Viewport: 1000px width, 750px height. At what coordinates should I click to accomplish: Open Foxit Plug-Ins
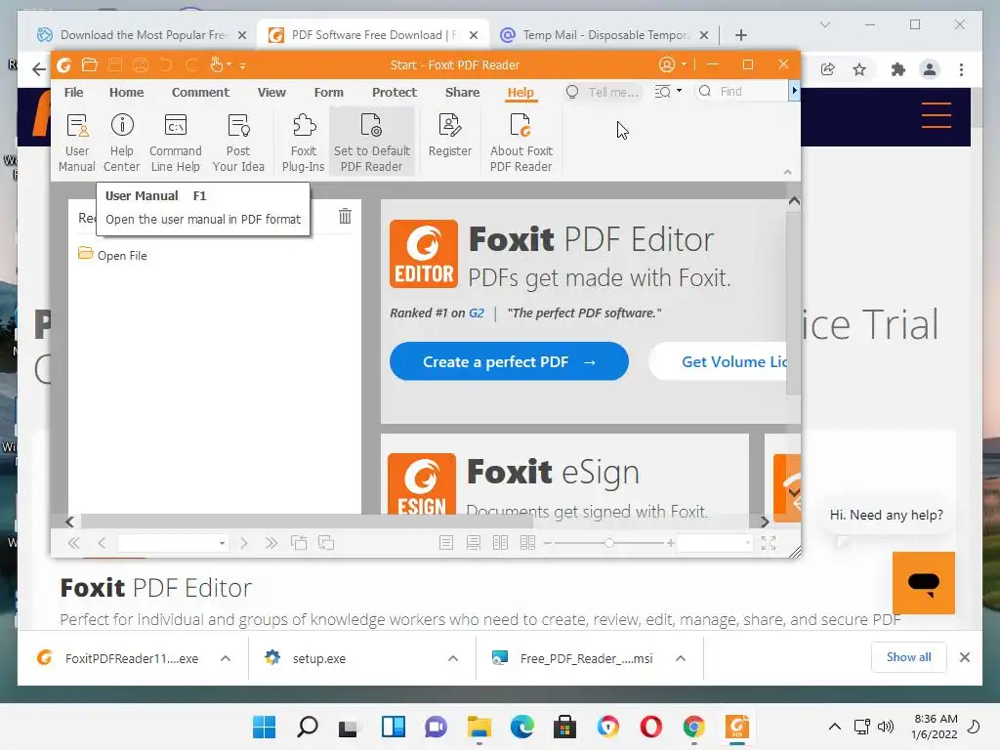304,142
